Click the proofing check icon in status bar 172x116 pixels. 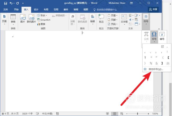38,114
